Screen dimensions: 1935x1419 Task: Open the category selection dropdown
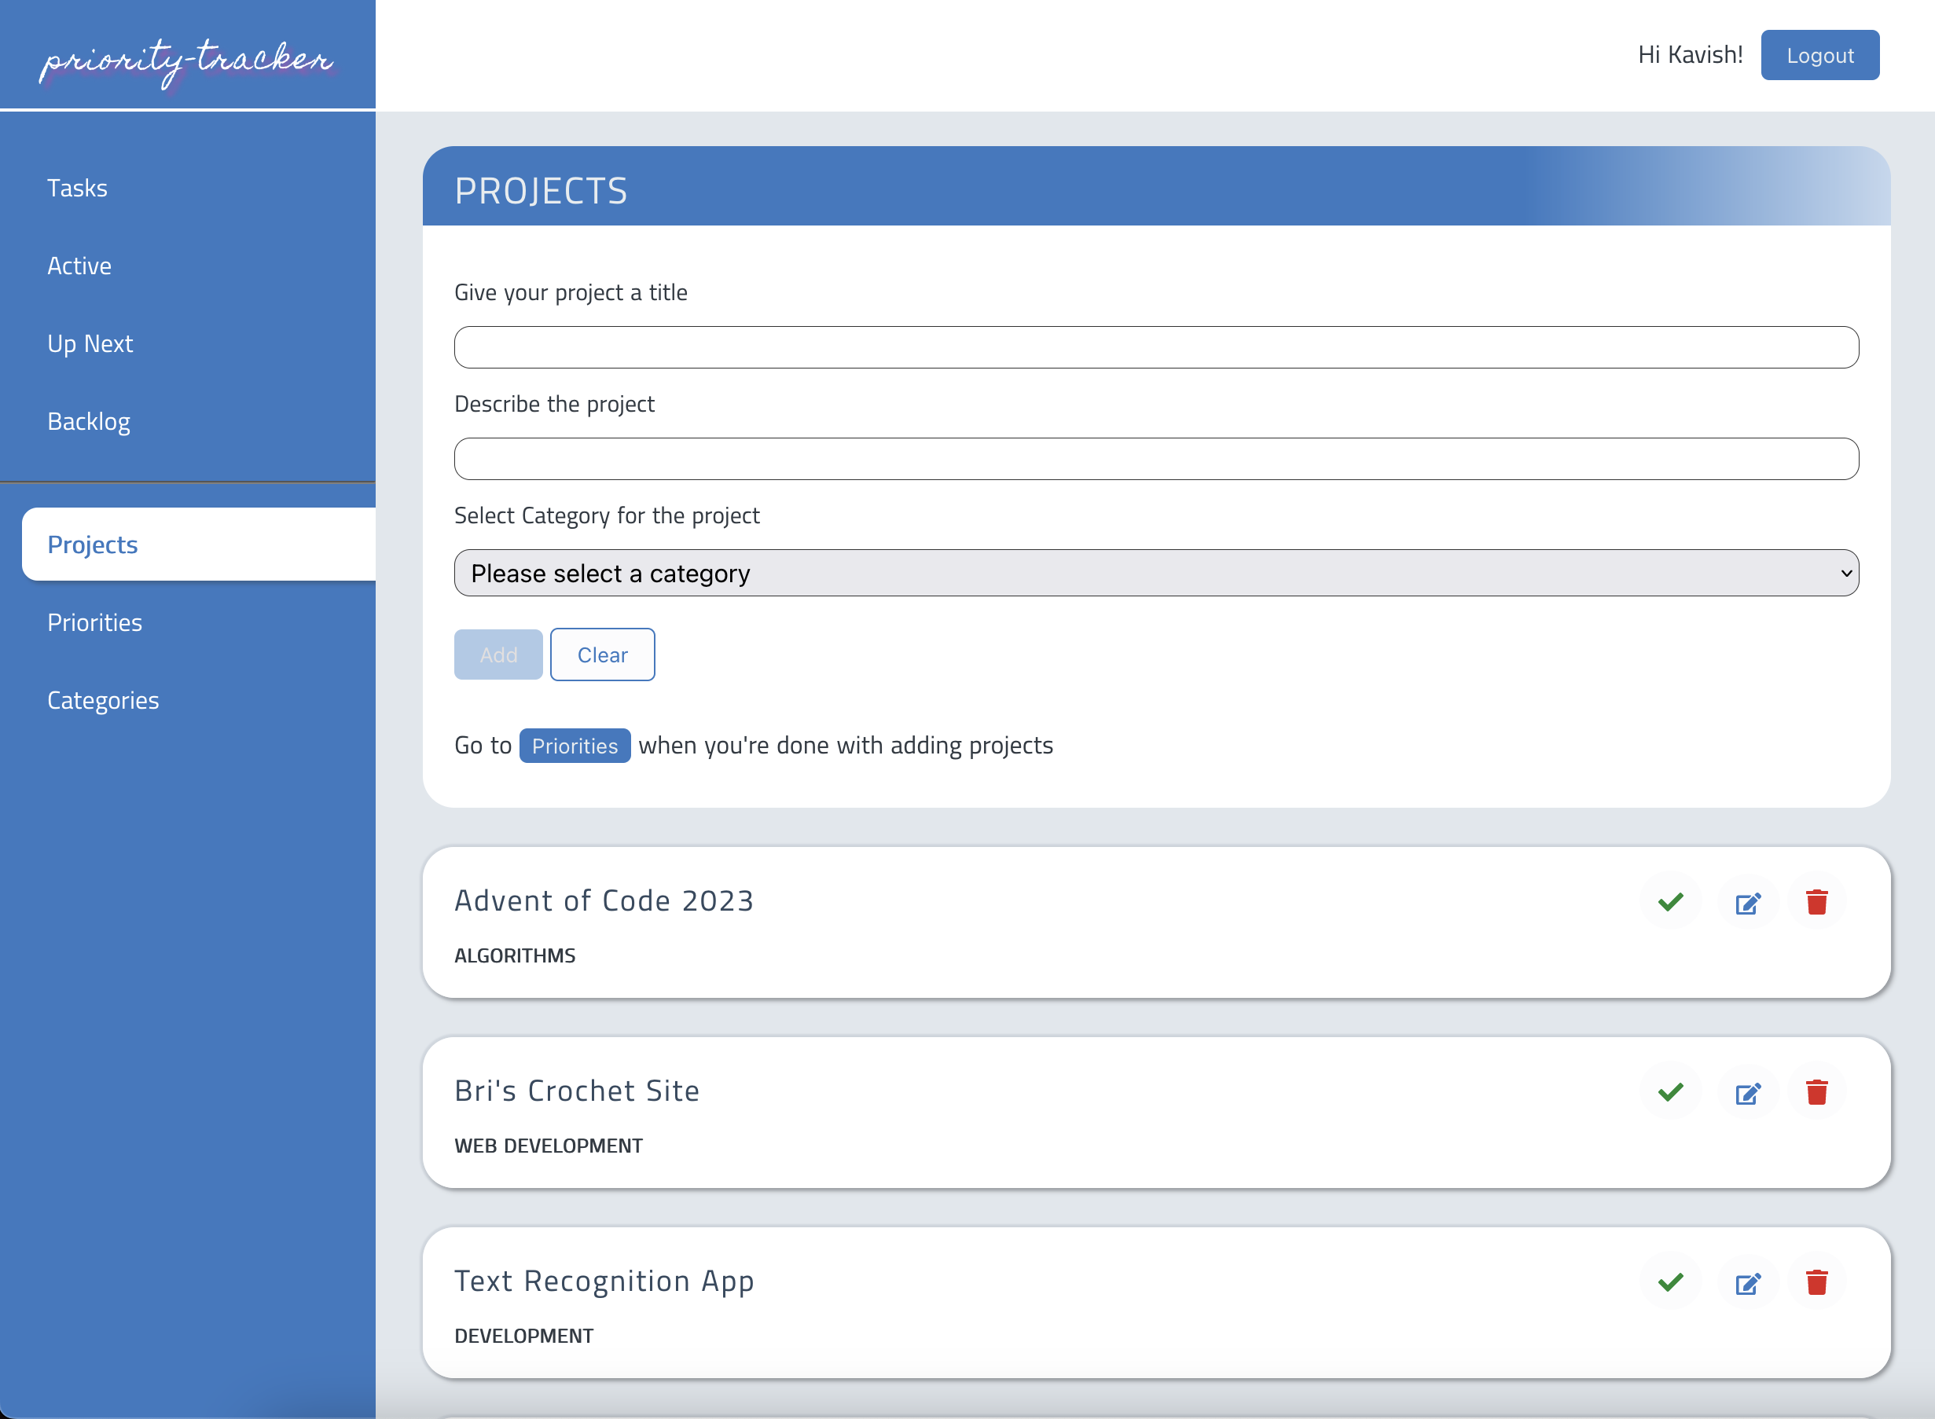(x=1155, y=573)
